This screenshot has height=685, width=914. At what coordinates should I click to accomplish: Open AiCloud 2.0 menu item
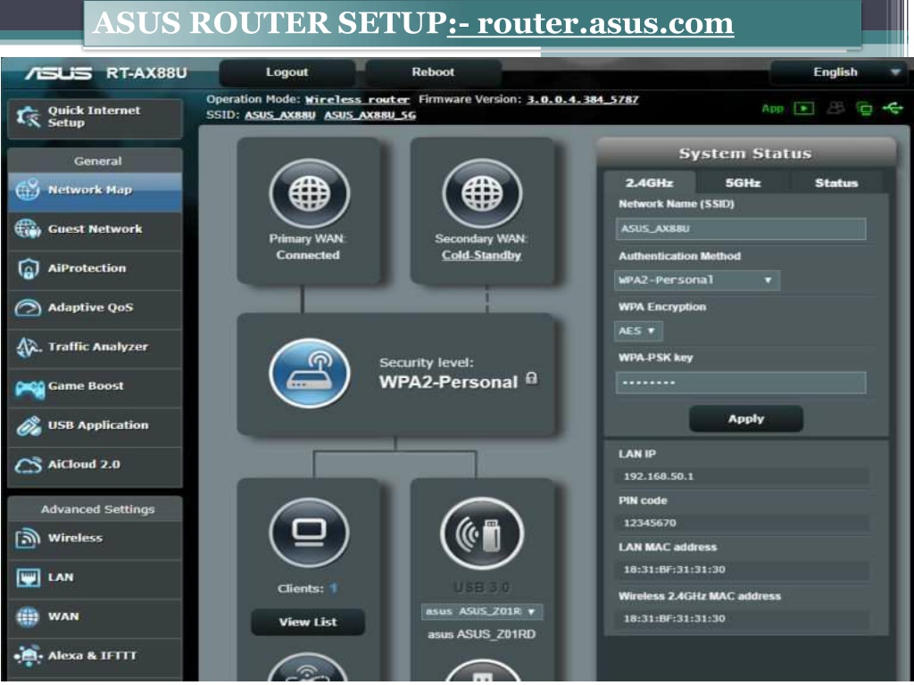[95, 465]
